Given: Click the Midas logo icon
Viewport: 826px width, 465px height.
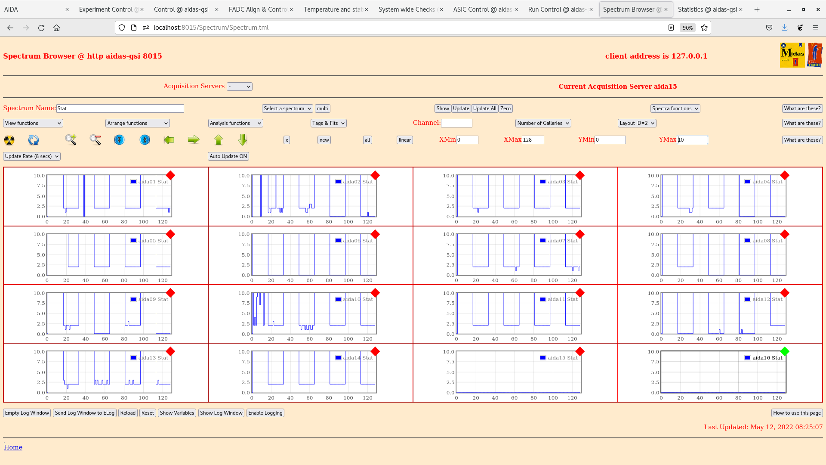Looking at the screenshot, I should coord(792,55).
